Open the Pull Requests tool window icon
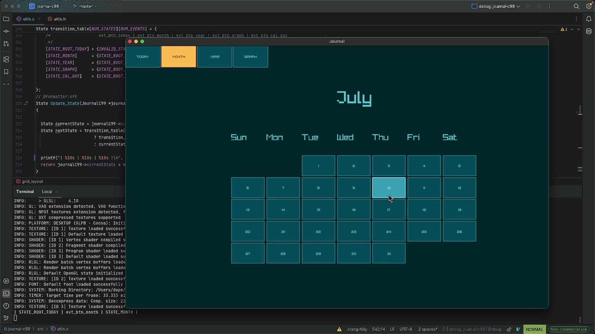This screenshot has height=334, width=595. [6, 44]
